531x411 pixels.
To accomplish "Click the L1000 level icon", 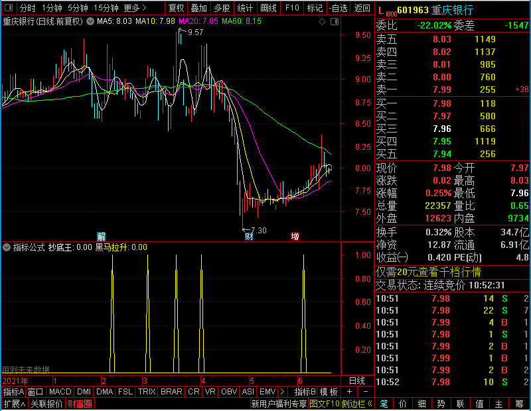I will pyautogui.click(x=387, y=11).
